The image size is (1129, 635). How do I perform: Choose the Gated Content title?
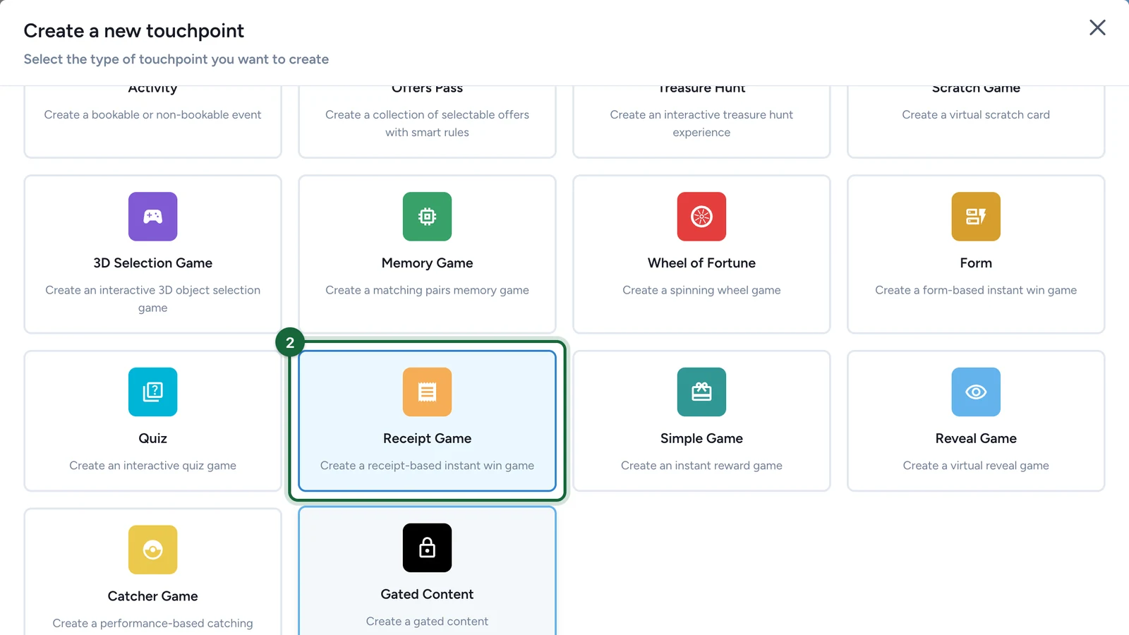[427, 594]
